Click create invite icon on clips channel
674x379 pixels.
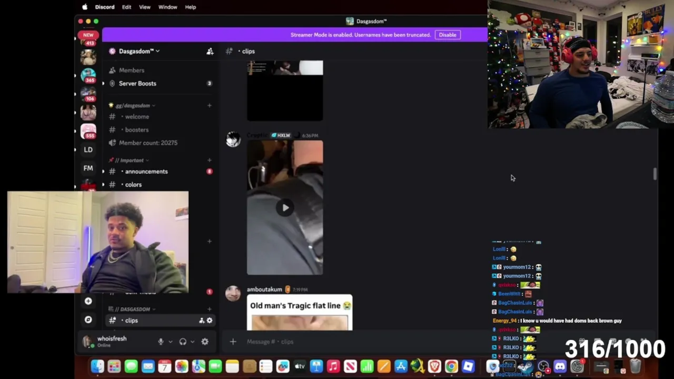(x=202, y=321)
